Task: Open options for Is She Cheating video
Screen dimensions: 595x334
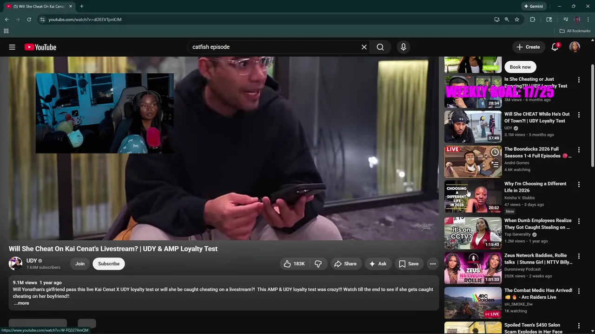Action: tap(579, 80)
